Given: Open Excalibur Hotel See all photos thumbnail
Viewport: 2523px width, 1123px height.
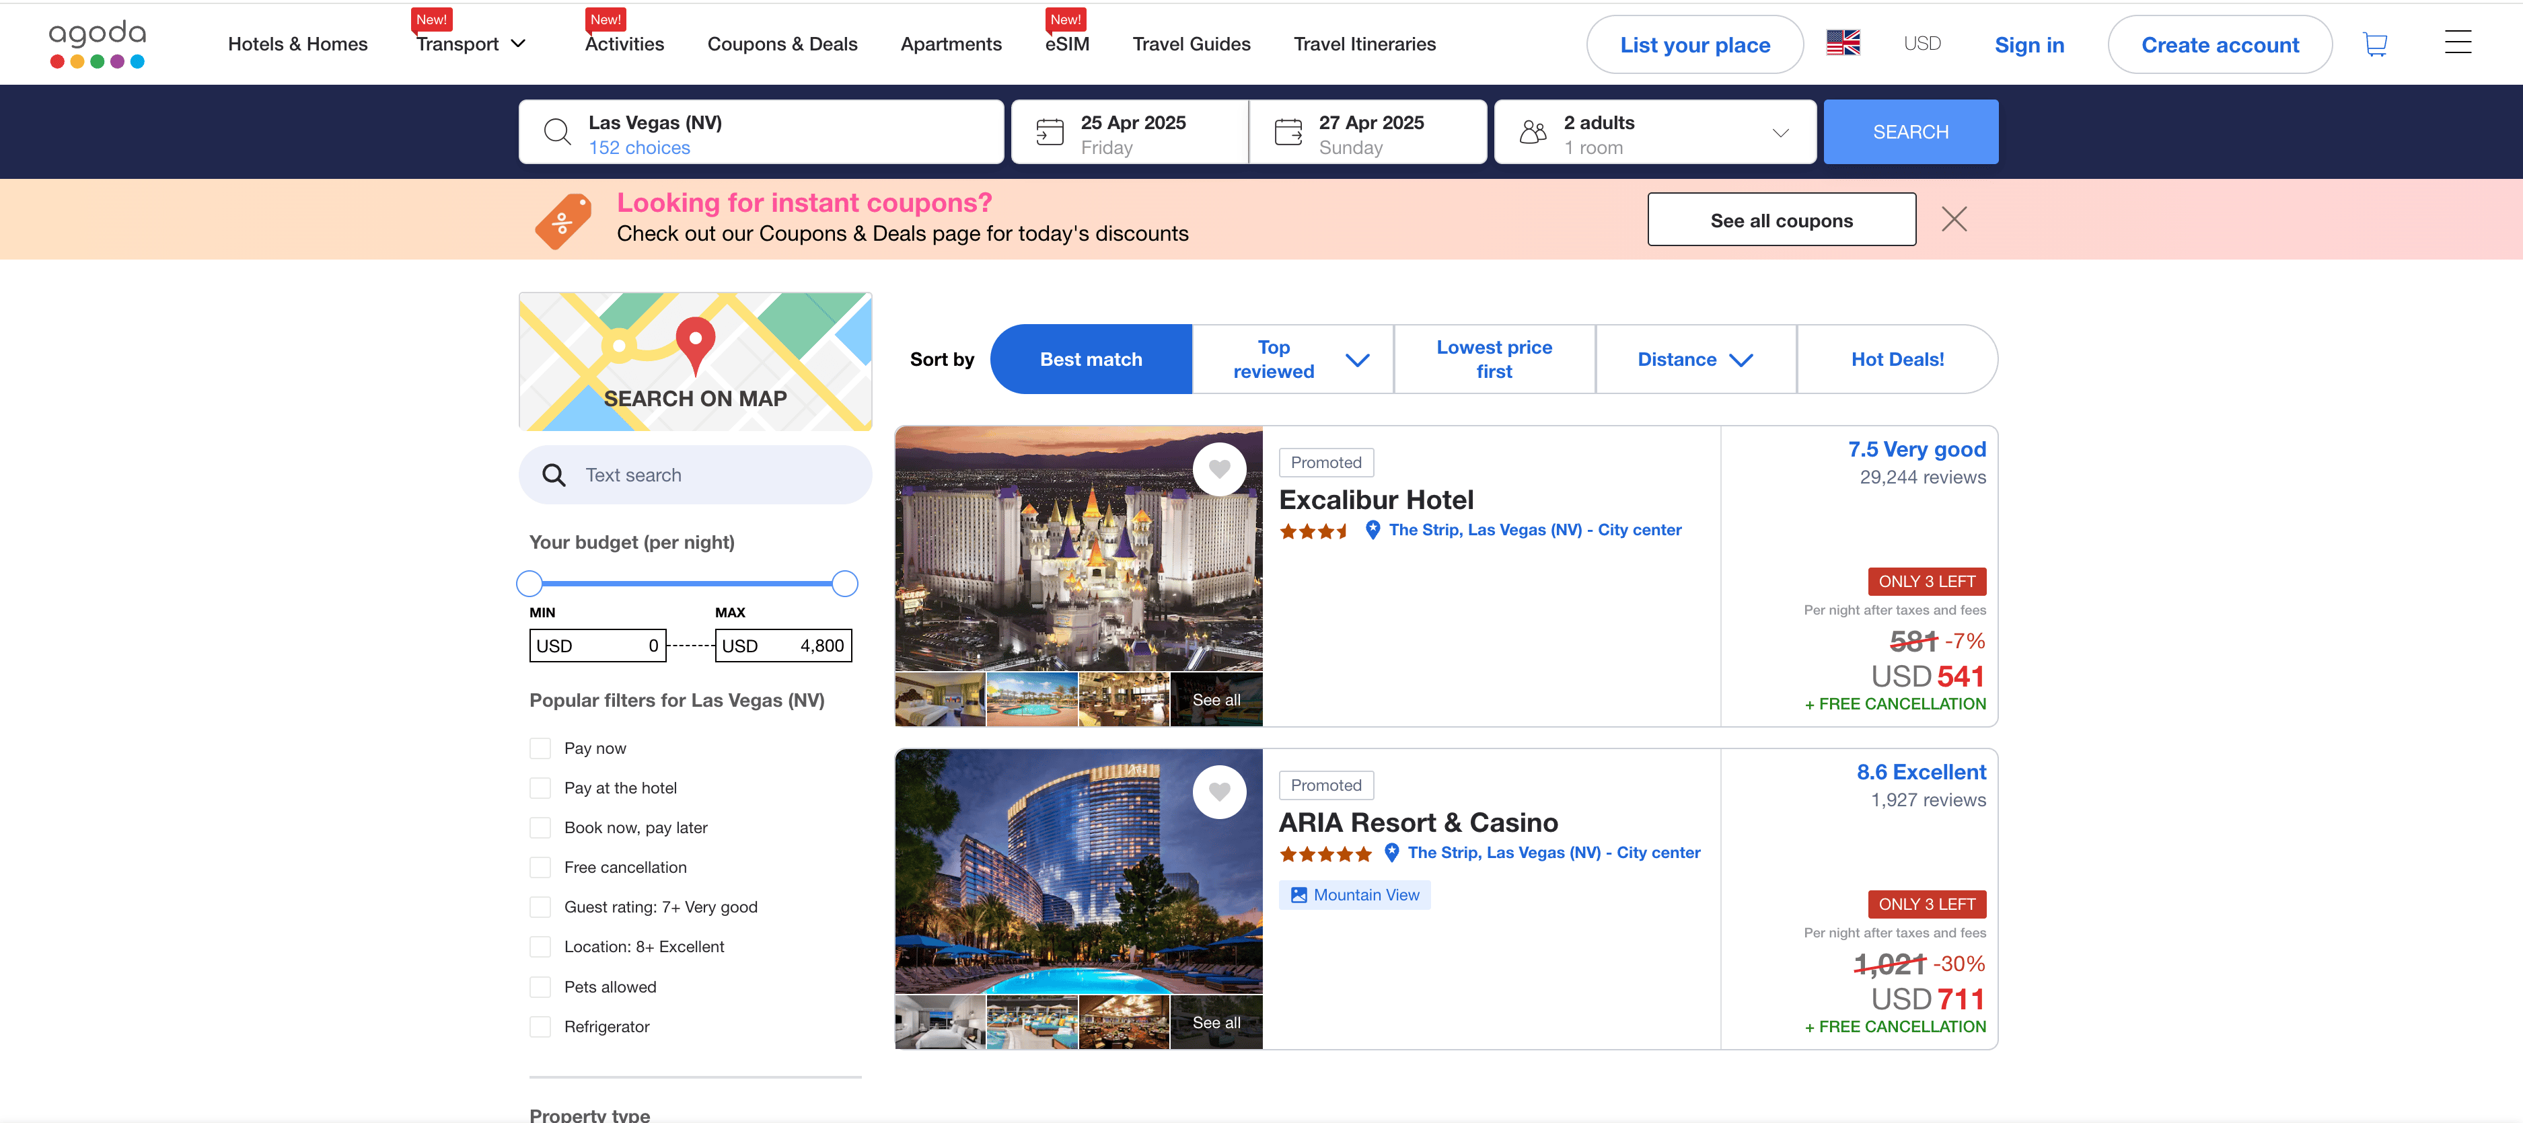Looking at the screenshot, I should pyautogui.click(x=1216, y=699).
